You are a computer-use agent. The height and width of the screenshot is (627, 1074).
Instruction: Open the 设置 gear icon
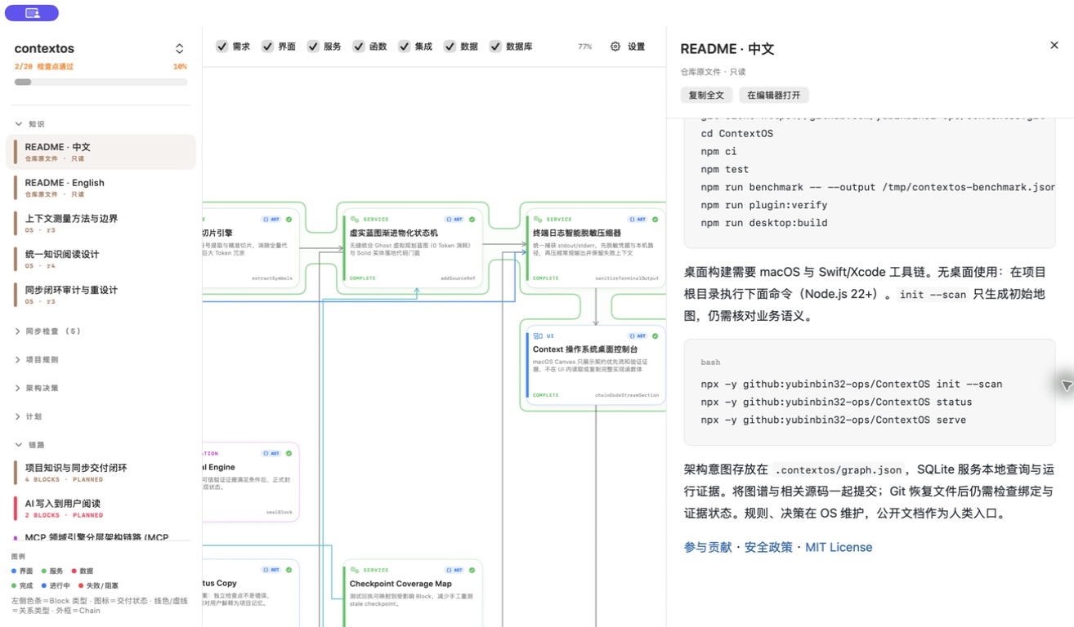coord(615,47)
